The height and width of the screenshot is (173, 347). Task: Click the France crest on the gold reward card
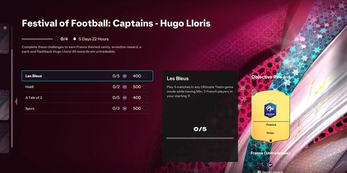pos(270,110)
